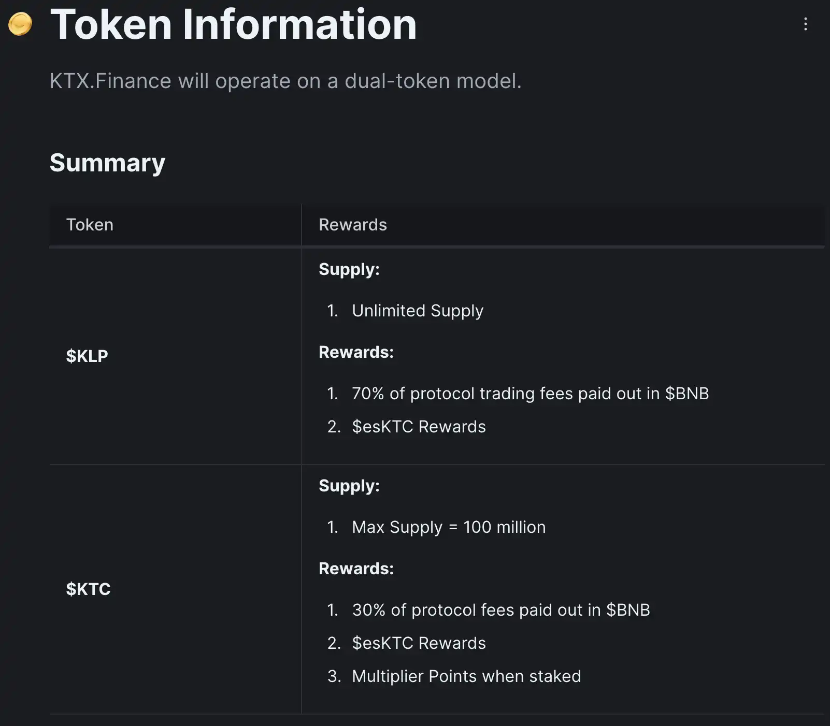Select the dual-token model description text

coord(285,81)
